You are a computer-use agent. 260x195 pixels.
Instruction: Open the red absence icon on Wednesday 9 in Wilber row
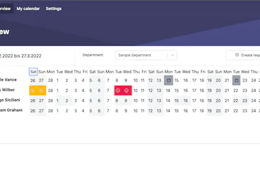pos(127,91)
